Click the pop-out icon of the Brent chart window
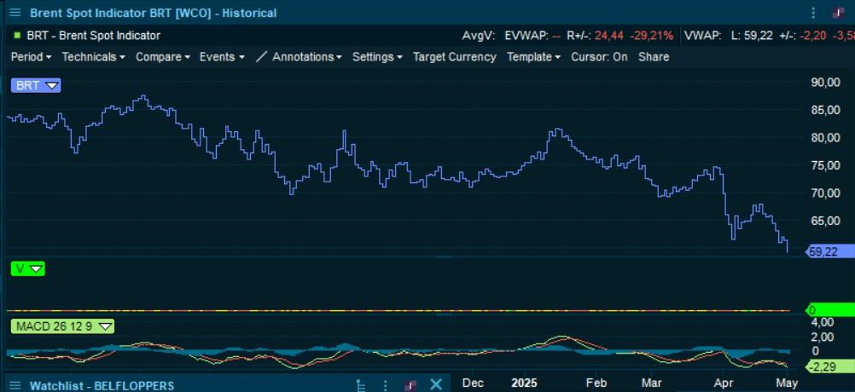 tap(839, 13)
